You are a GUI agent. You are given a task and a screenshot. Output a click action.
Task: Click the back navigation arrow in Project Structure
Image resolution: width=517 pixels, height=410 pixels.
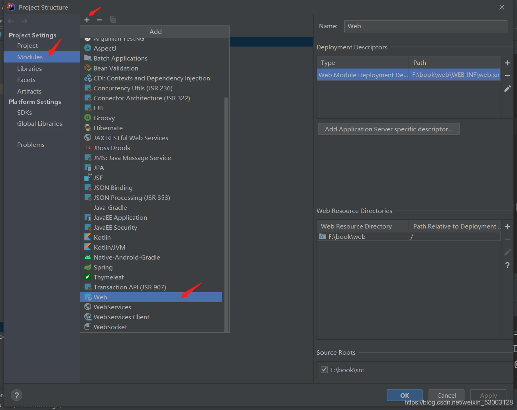click(11, 21)
